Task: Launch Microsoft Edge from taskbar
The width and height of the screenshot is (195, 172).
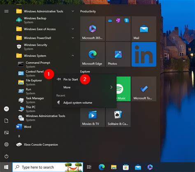Action: (x=102, y=167)
